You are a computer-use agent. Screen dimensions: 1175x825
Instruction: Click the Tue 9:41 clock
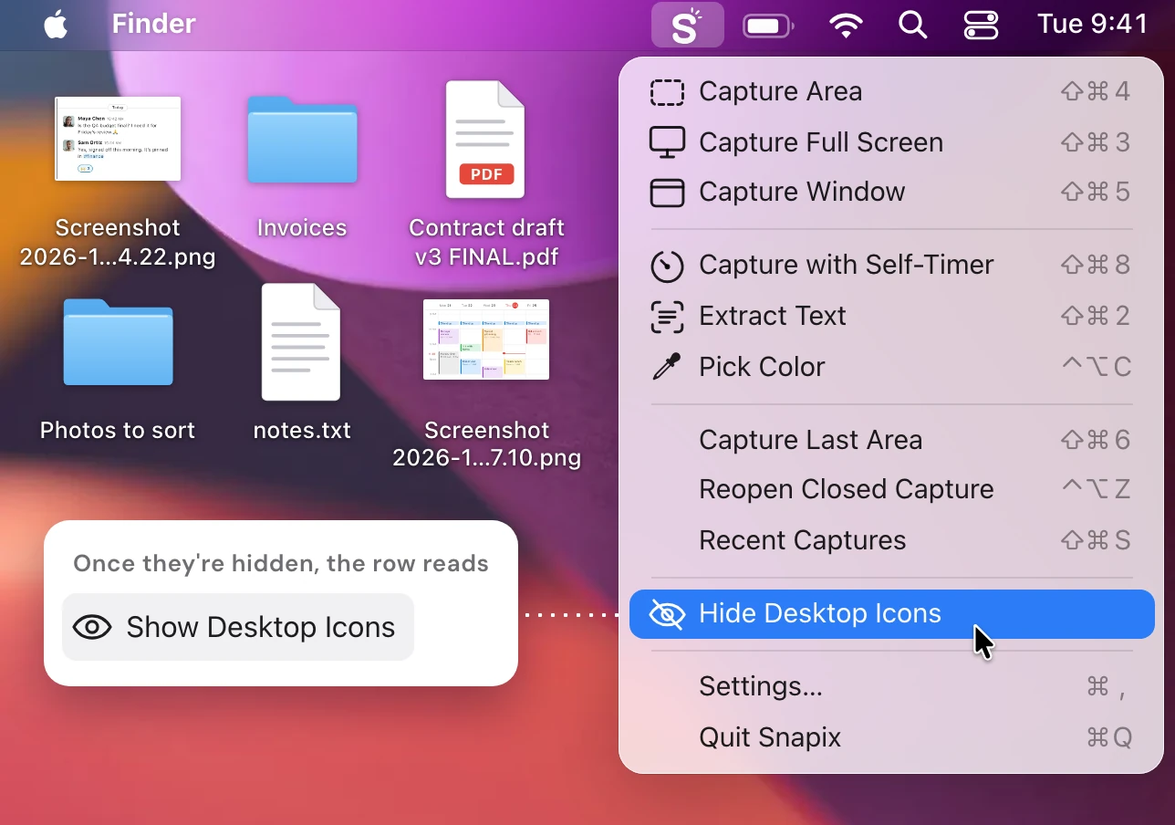[1092, 25]
